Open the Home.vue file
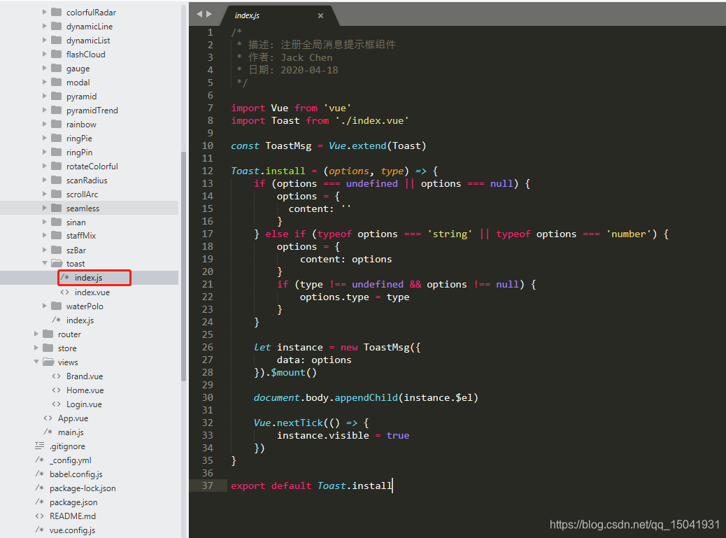 point(85,390)
